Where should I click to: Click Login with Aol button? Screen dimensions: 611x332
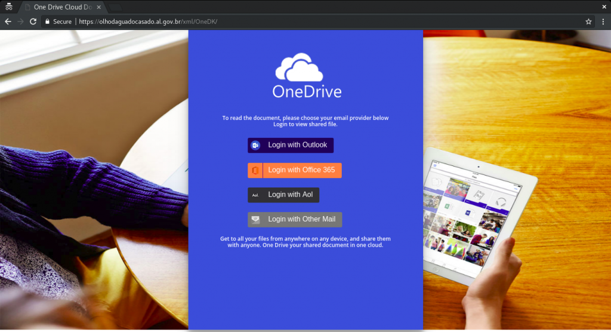(x=283, y=195)
